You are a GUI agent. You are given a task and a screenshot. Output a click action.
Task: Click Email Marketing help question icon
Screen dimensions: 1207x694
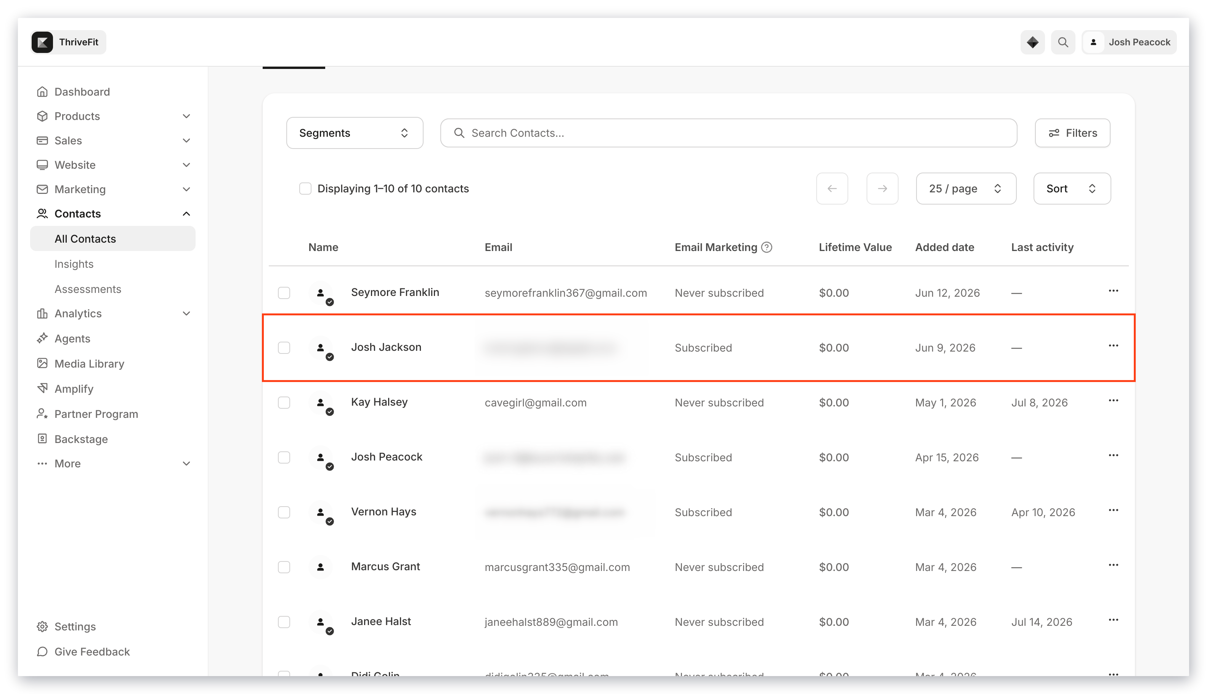click(766, 247)
